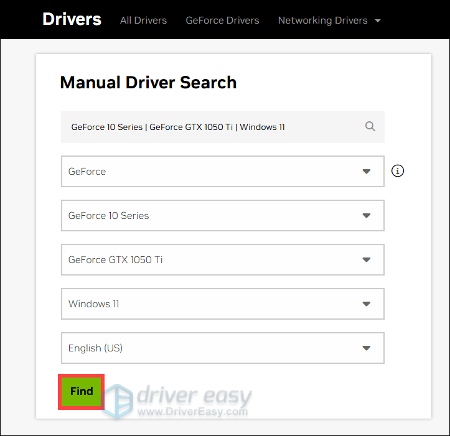Change the Windows 11 operating system selection
This screenshot has height=436, width=450.
212,304
